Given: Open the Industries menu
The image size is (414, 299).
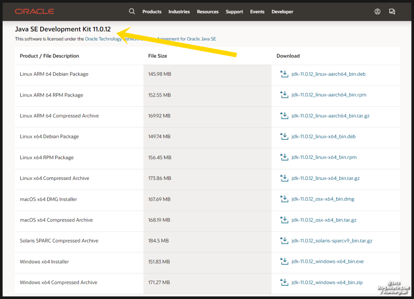Looking at the screenshot, I should 179,11.
